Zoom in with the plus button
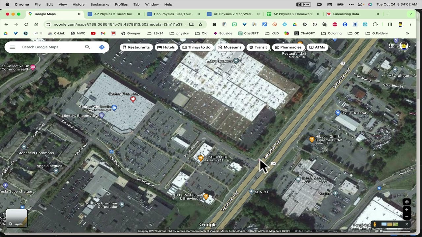The image size is (422, 237). [407, 210]
